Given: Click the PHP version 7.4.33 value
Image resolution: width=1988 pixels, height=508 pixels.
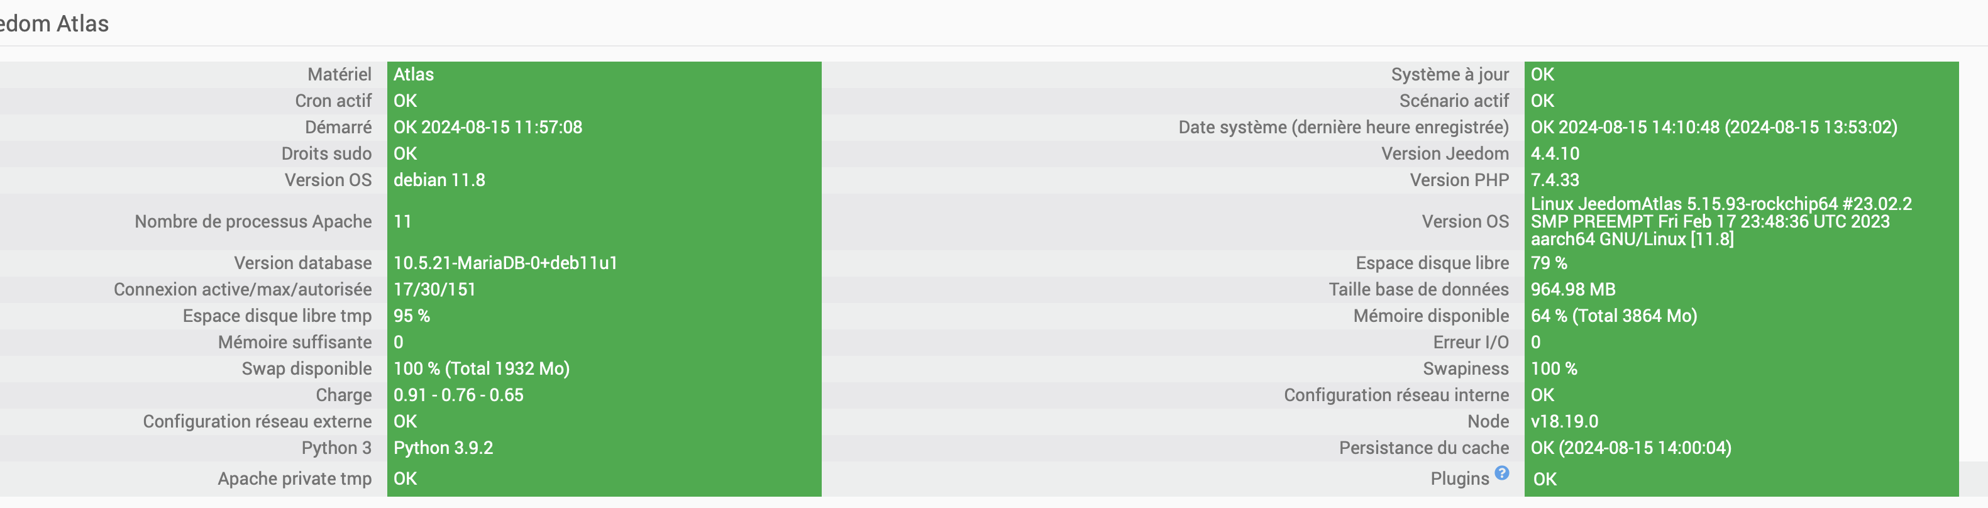Looking at the screenshot, I should coord(1554,180).
